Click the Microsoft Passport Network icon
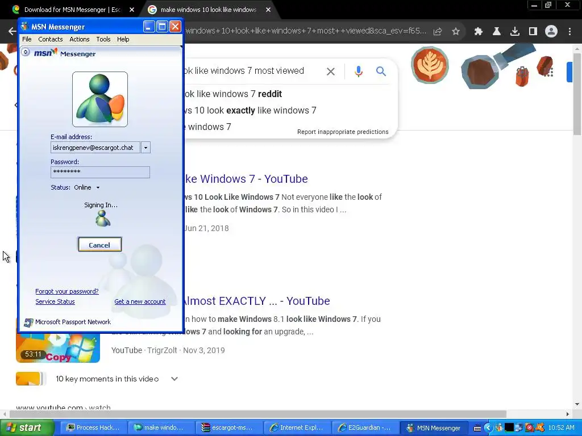This screenshot has width=582, height=436. tap(28, 322)
